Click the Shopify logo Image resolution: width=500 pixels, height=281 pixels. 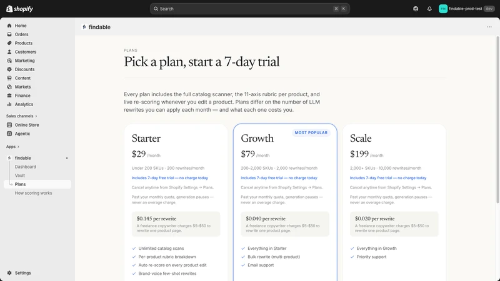point(19,9)
